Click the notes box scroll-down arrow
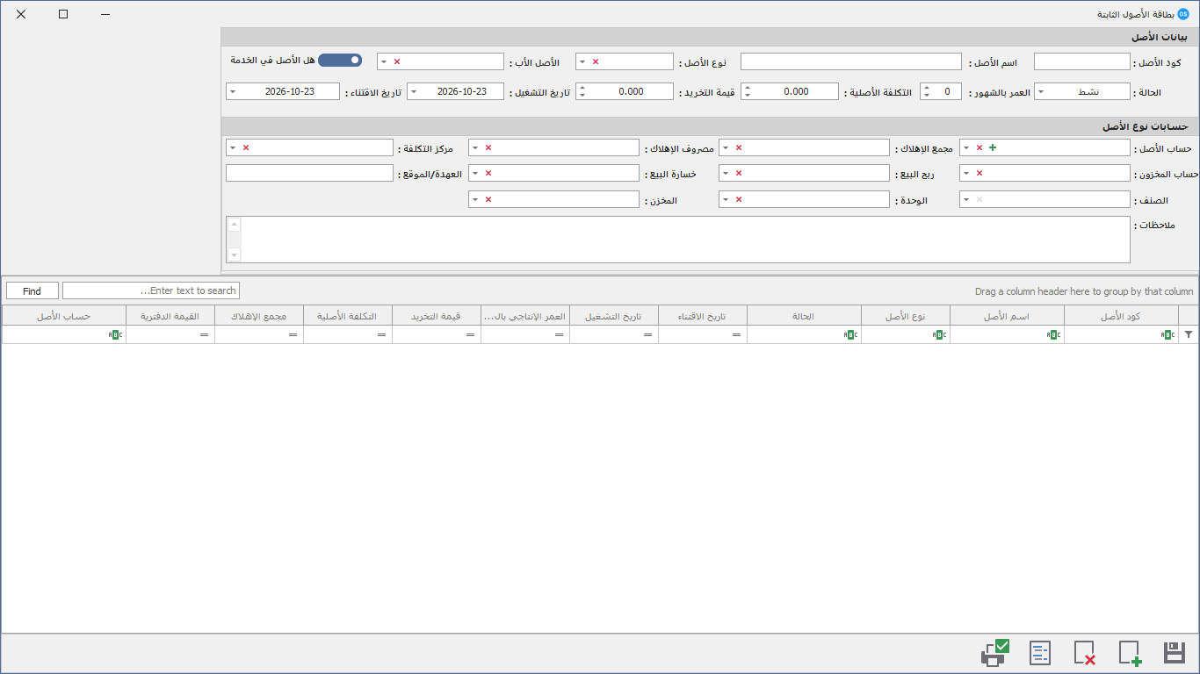Viewport: 1200px width, 674px height. click(234, 255)
